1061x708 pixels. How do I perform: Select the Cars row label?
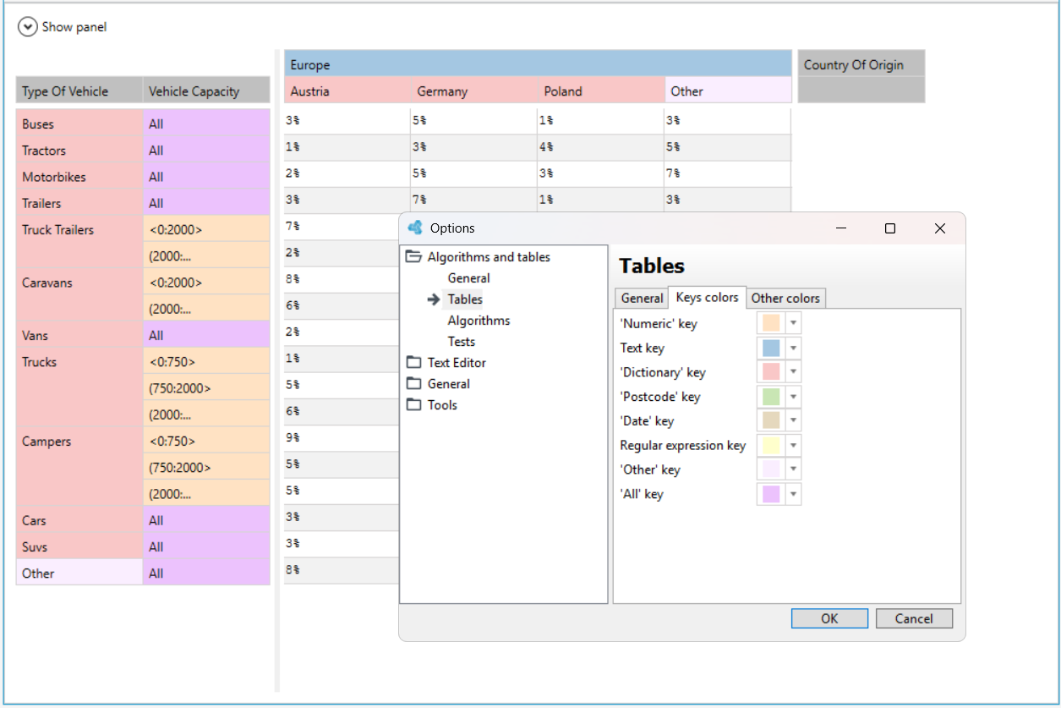tap(79, 520)
